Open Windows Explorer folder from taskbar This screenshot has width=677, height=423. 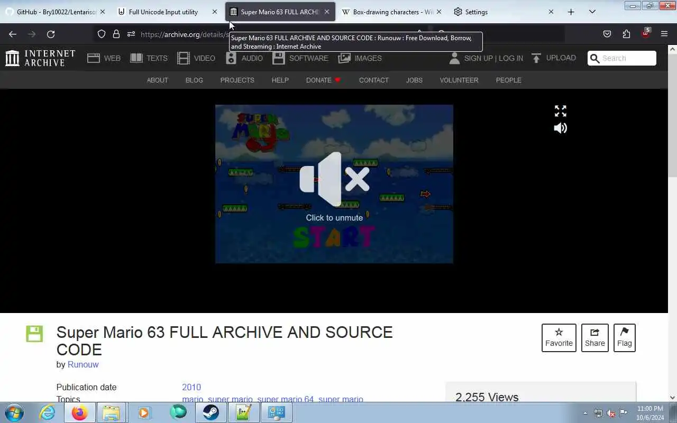pyautogui.click(x=111, y=412)
